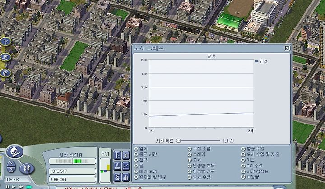
Task: Click the 도시 그래프 window title
Action: tap(149, 48)
